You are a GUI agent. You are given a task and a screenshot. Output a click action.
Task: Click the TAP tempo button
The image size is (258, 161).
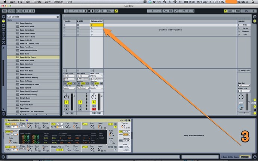pyautogui.click(x=4, y=11)
